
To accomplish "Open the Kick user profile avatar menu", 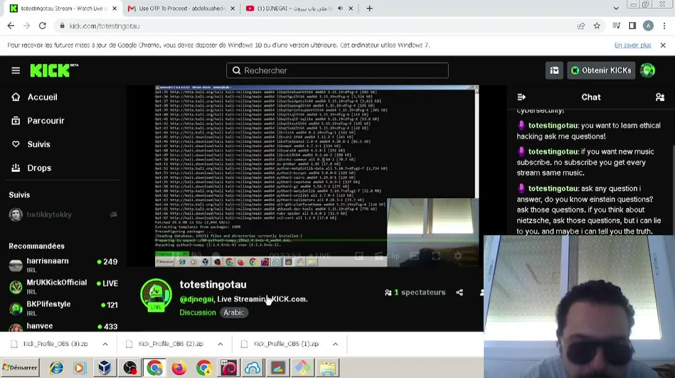I will [x=648, y=70].
